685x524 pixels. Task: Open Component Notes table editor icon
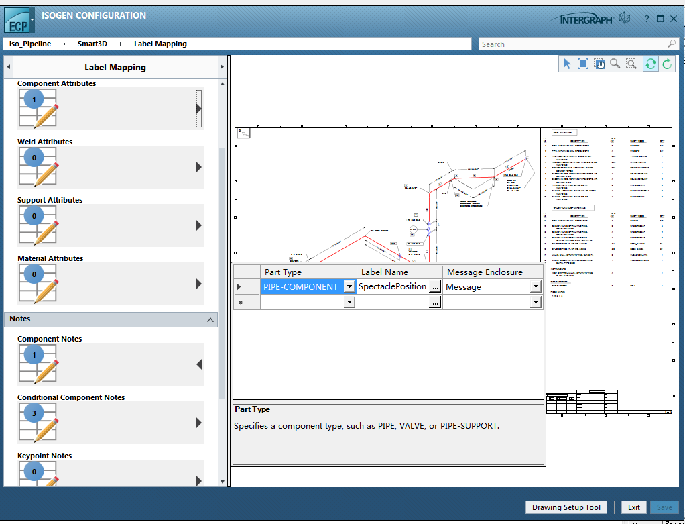tap(38, 364)
